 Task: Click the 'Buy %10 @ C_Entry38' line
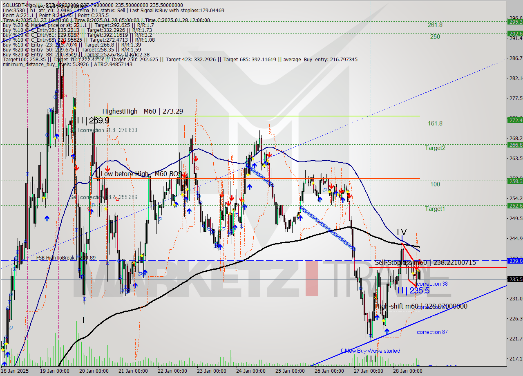point(77,30)
